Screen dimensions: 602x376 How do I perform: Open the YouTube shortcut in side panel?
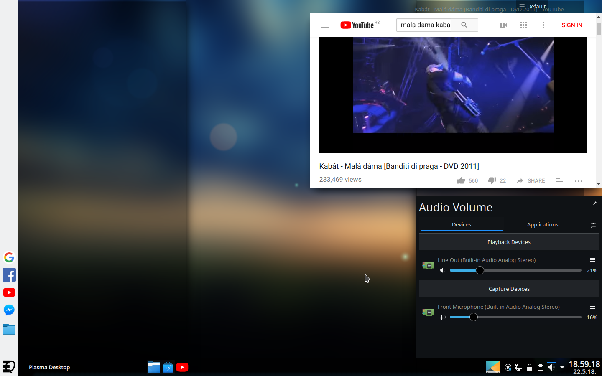[x=9, y=292]
